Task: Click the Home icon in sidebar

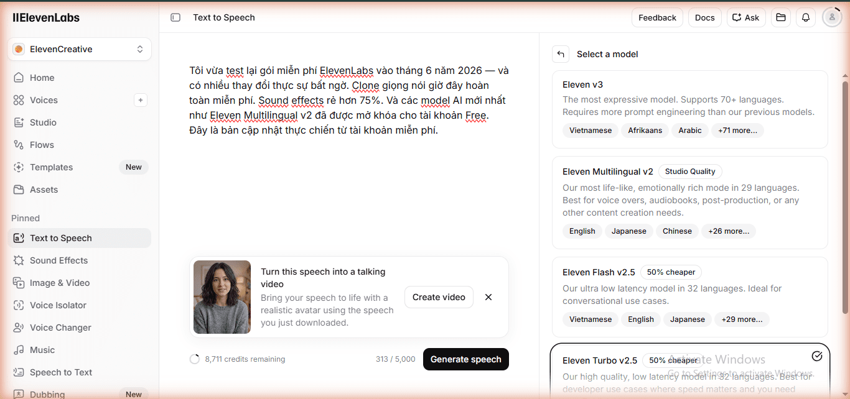Action: click(x=19, y=78)
